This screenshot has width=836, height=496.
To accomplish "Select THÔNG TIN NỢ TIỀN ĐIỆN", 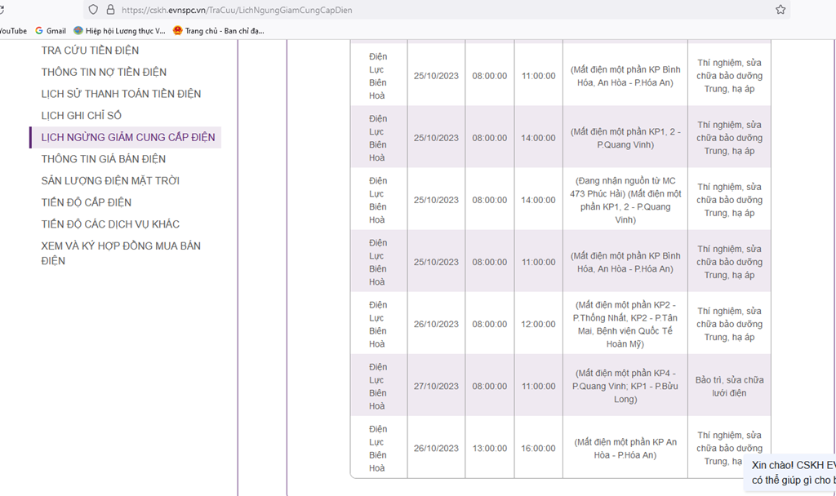I will tap(104, 73).
